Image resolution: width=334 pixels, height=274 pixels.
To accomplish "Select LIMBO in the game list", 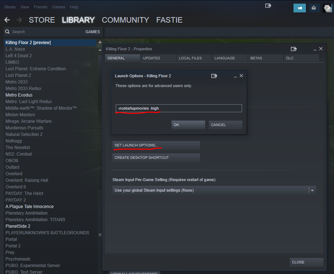I will (x=12, y=62).
